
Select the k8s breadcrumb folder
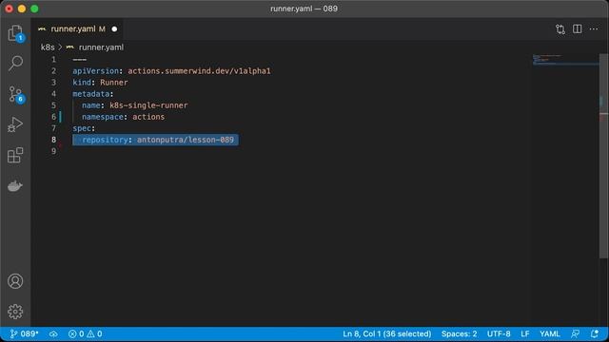coord(48,47)
